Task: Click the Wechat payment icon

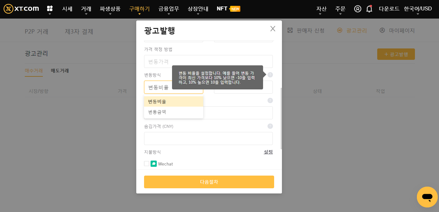Action: pyautogui.click(x=153, y=164)
